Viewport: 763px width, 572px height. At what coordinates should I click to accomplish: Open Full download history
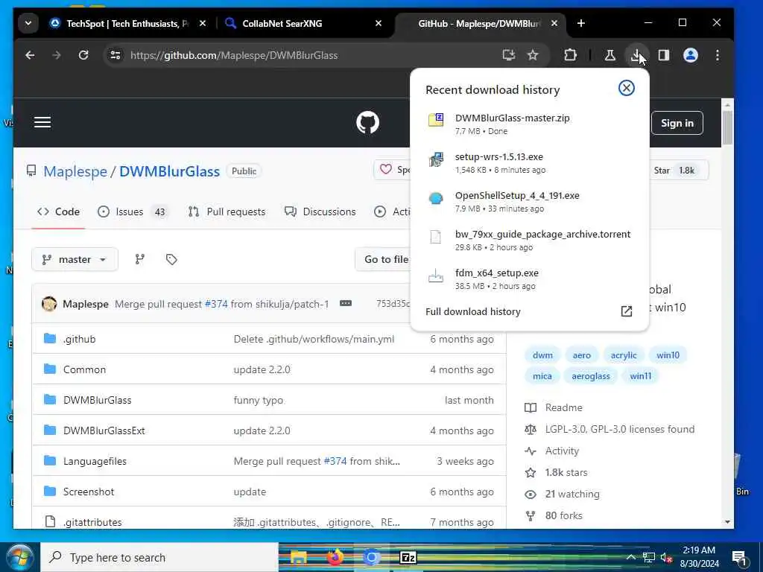click(473, 312)
